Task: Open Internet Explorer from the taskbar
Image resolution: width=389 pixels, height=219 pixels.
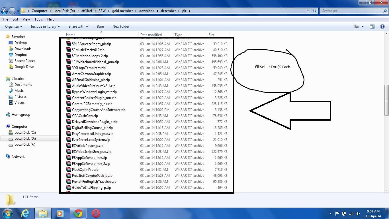Action: (25, 213)
